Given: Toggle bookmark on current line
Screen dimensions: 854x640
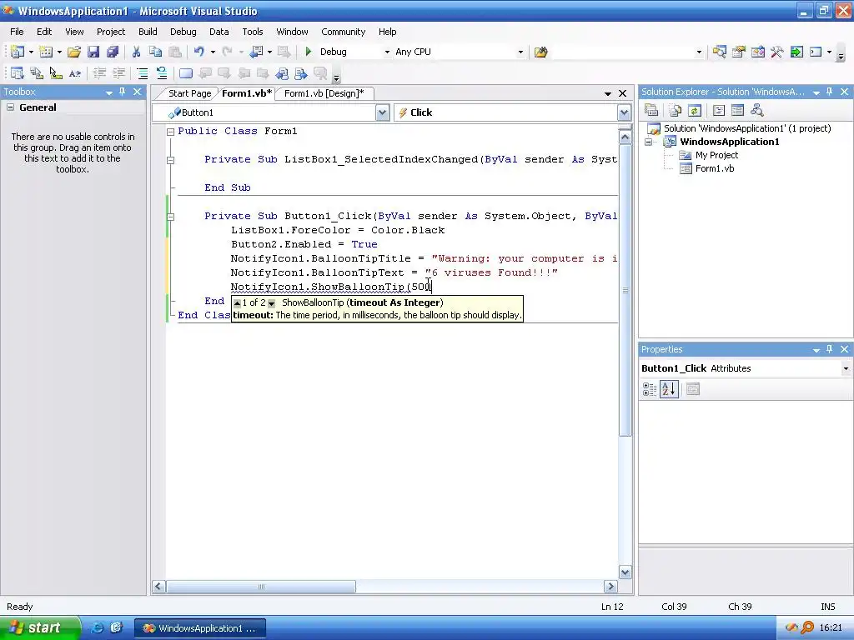Looking at the screenshot, I should click(x=186, y=73).
